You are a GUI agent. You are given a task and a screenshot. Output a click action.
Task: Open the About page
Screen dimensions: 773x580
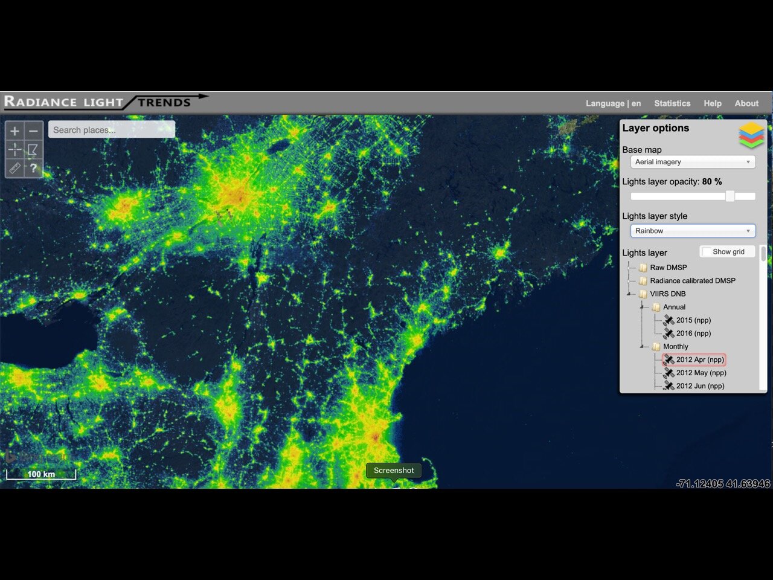click(x=746, y=103)
